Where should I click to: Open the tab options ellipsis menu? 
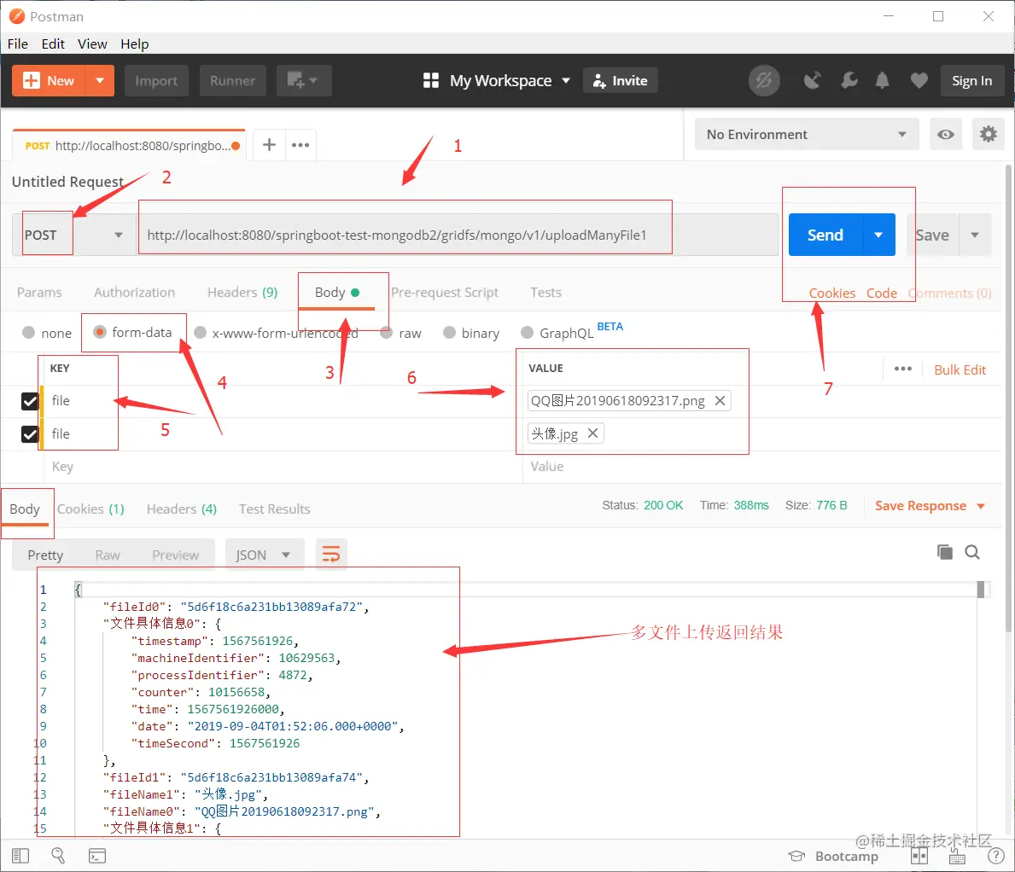pos(300,145)
